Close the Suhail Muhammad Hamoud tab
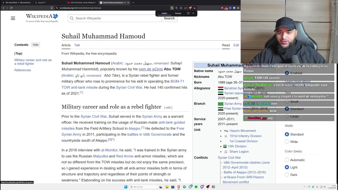338x190 pixels. click(x=128, y=3)
